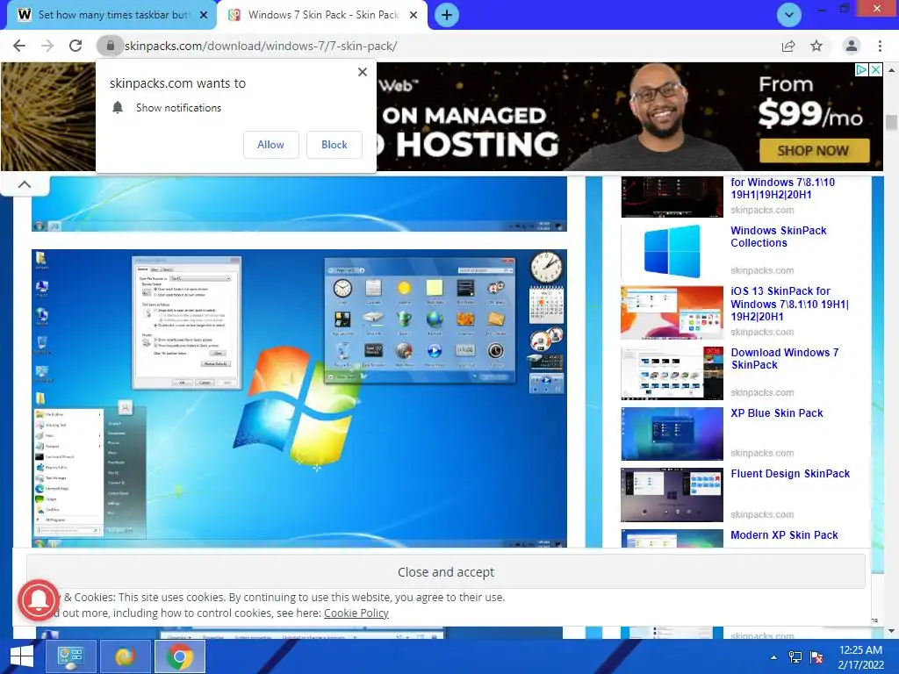Click the AdChoices triangle icon
The height and width of the screenshot is (674, 899).
pyautogui.click(x=861, y=70)
